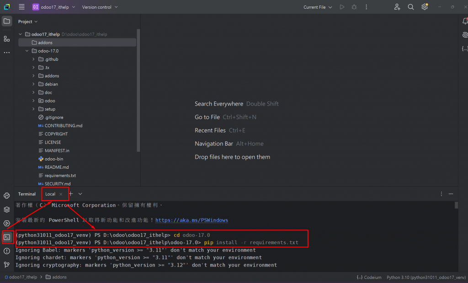Open odoo17_ithelp project dropdown
Viewport: 468px width, 283px height.
click(54, 7)
